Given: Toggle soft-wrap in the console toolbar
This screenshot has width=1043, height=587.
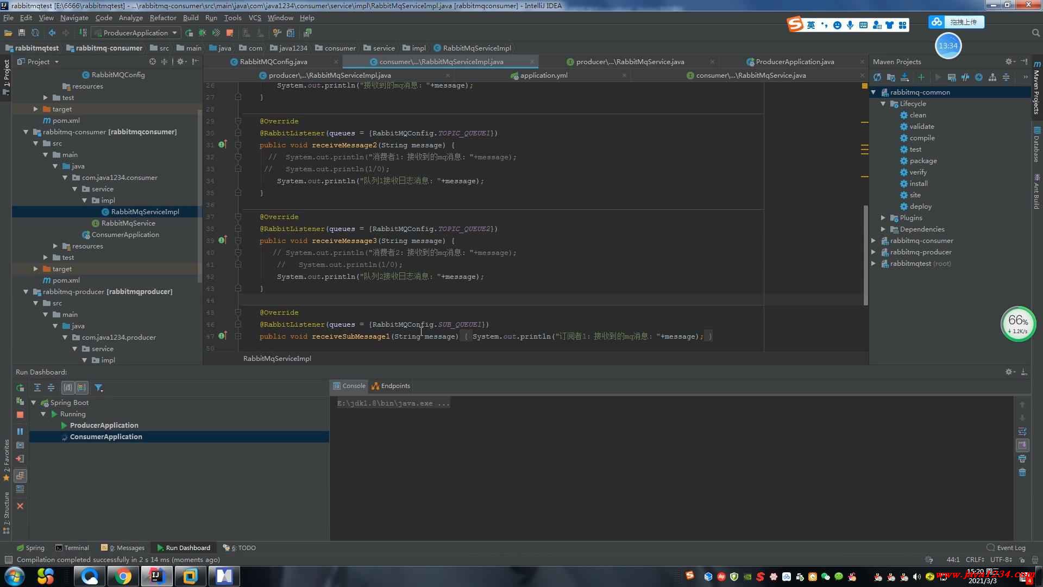Looking at the screenshot, I should click(1022, 432).
